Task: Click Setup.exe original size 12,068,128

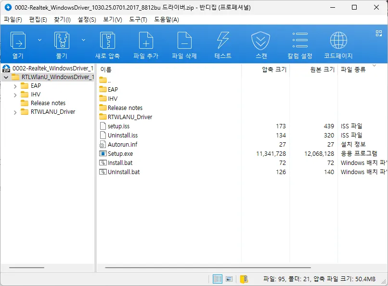Action: (x=319, y=154)
